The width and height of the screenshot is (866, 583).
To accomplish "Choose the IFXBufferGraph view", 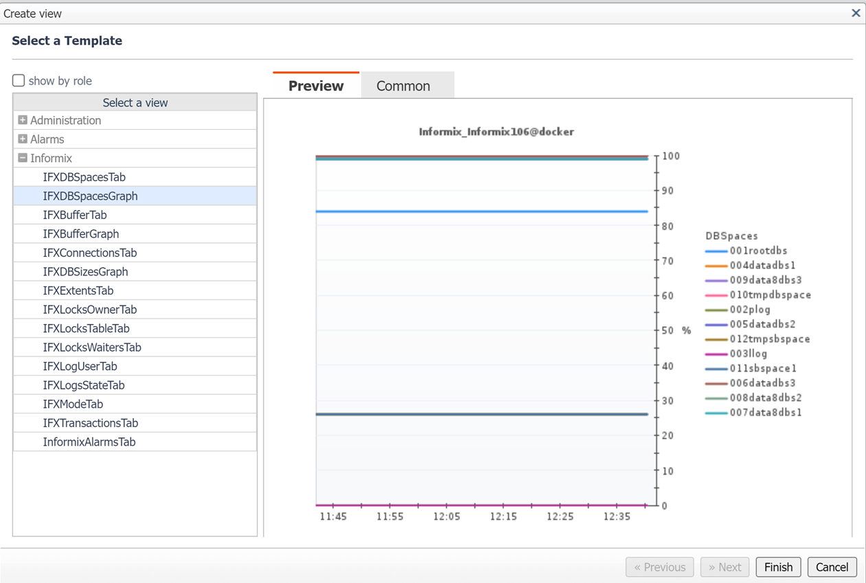I will click(80, 234).
